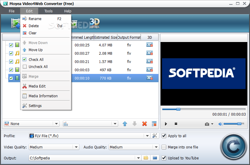Screen dimensions: 250x165
Task: Click the red X delete icon below list
Action: click(x=145, y=124)
